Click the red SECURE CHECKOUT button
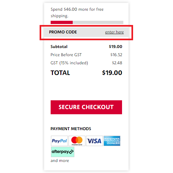The image size is (173, 173). [x=86, y=107]
